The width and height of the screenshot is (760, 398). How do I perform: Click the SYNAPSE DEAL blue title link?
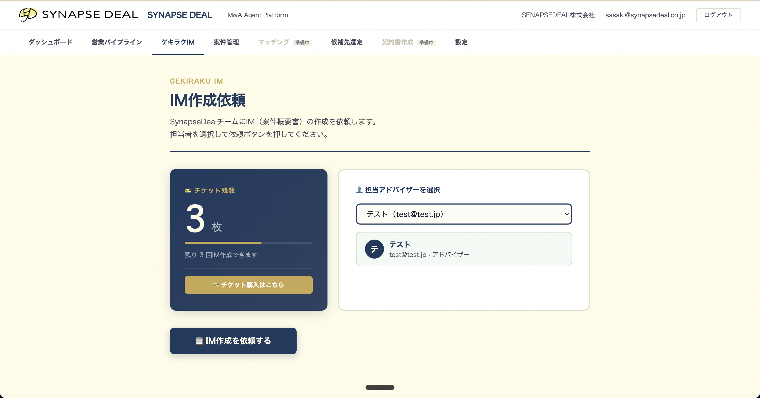point(180,15)
